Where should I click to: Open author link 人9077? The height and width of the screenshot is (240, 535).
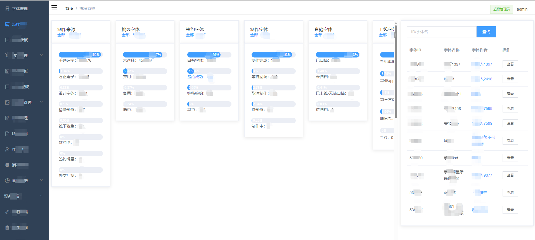(482, 175)
